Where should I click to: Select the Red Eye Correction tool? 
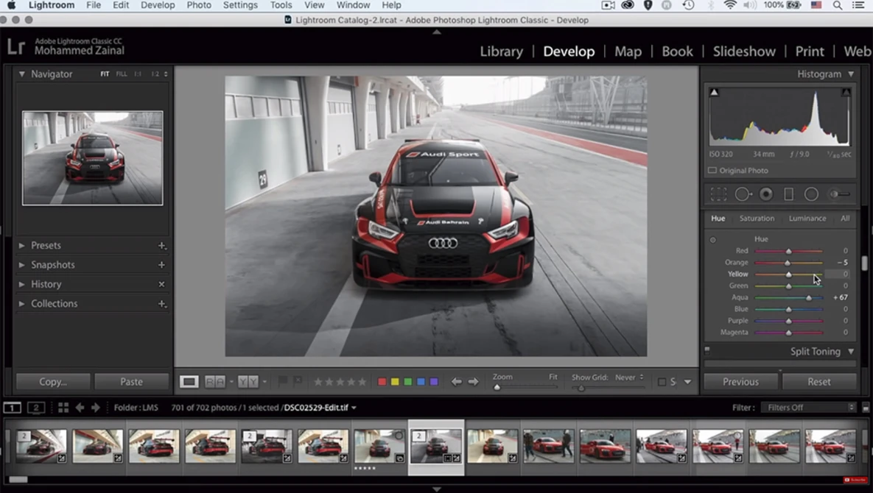(x=766, y=194)
